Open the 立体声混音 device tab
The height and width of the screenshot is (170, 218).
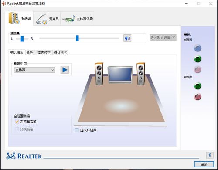click(x=78, y=19)
